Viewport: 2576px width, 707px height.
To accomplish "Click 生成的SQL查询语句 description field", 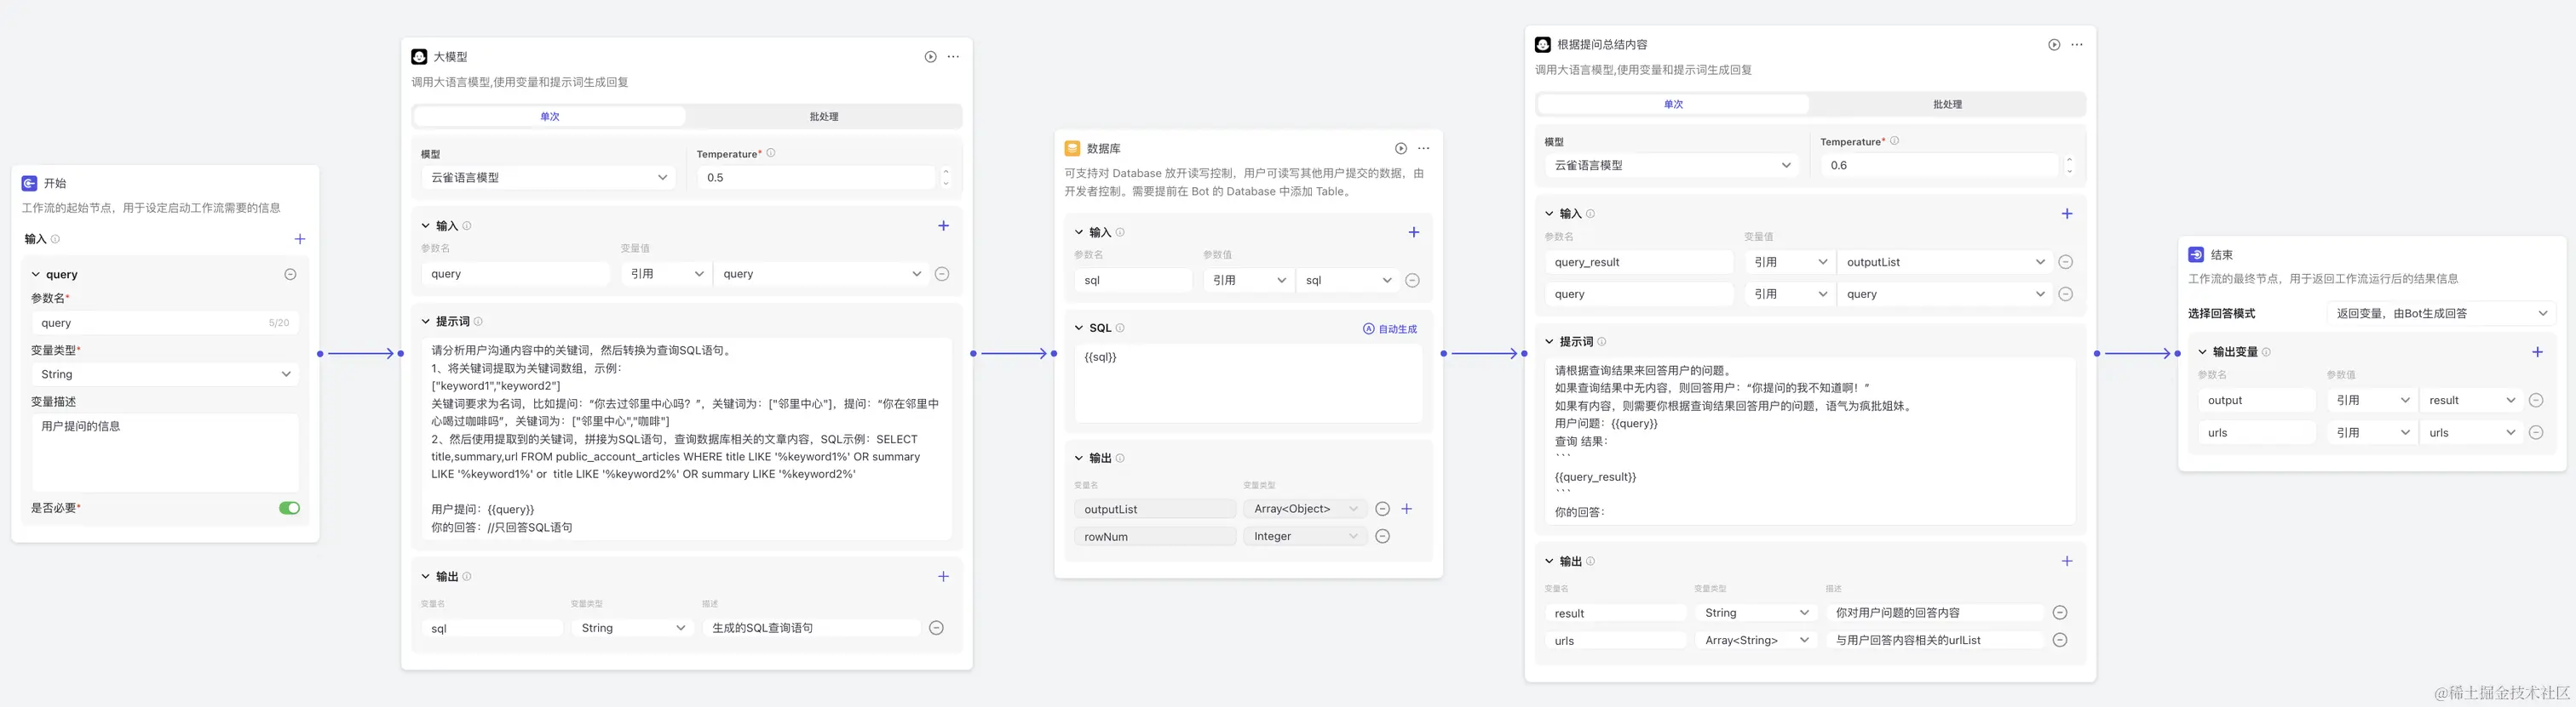I will [811, 628].
